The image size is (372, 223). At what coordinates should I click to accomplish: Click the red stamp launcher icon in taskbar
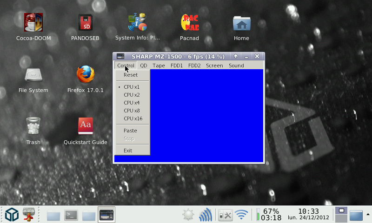click(29, 214)
